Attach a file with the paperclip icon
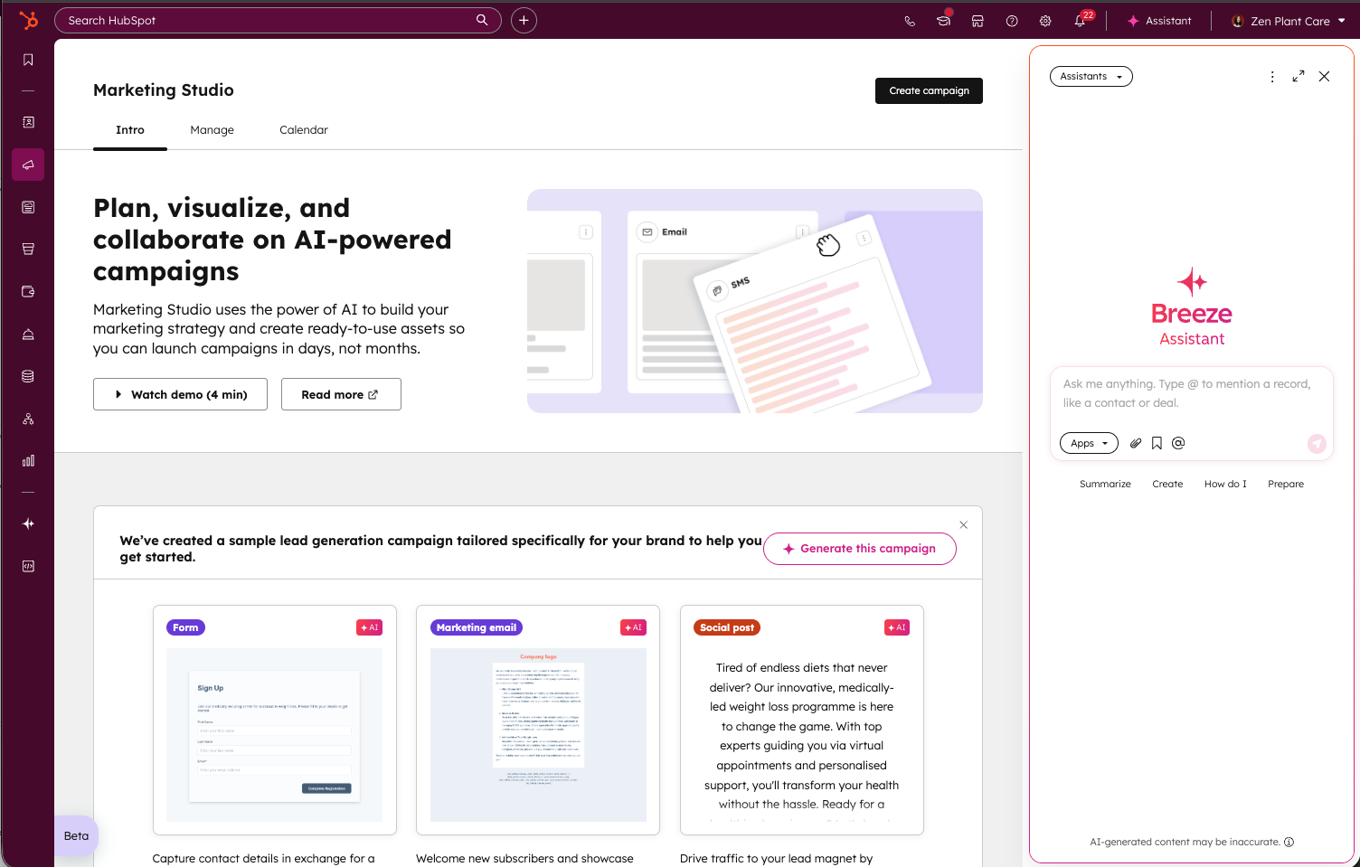This screenshot has height=867, width=1360. click(1136, 443)
